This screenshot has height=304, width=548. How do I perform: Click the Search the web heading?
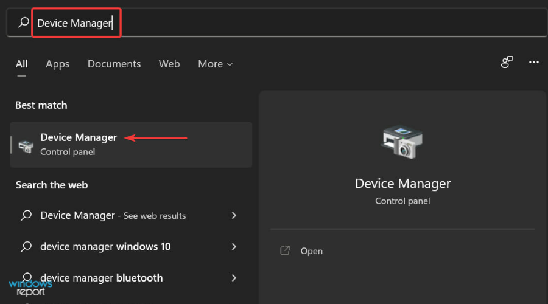52,185
